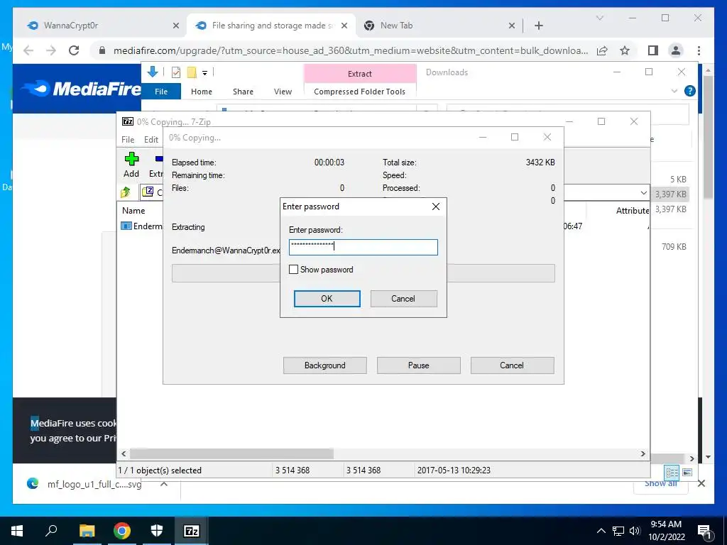
Task: Bookmark this page with star icon
Action: [625, 50]
